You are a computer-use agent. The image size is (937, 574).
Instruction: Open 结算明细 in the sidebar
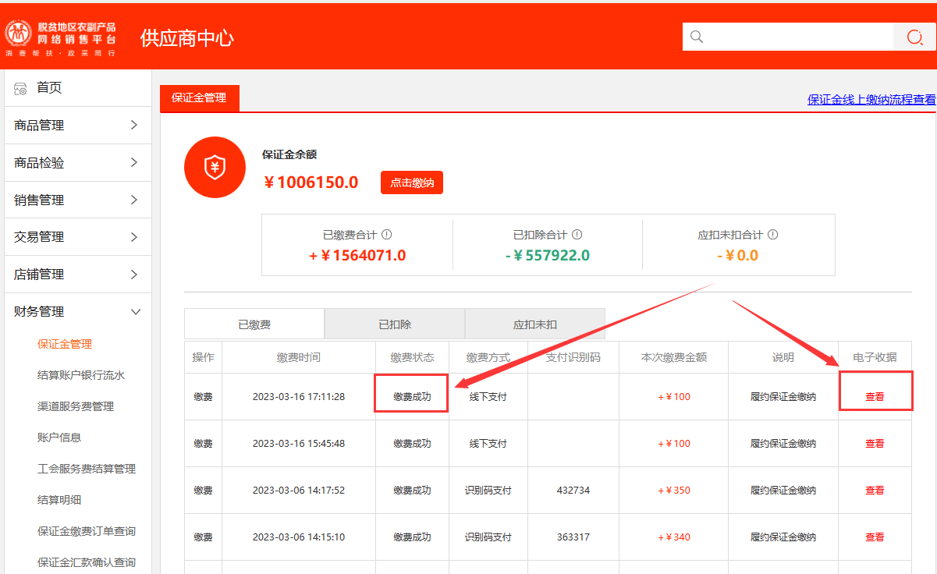[x=59, y=500]
